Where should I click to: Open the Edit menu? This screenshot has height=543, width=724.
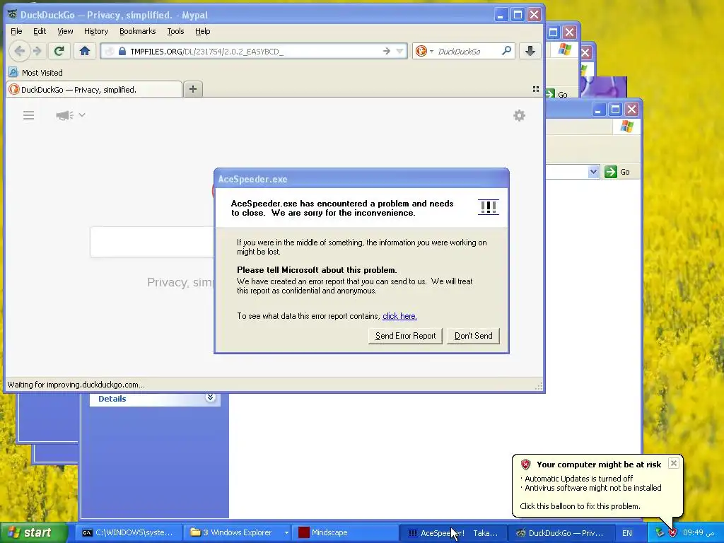(x=40, y=31)
